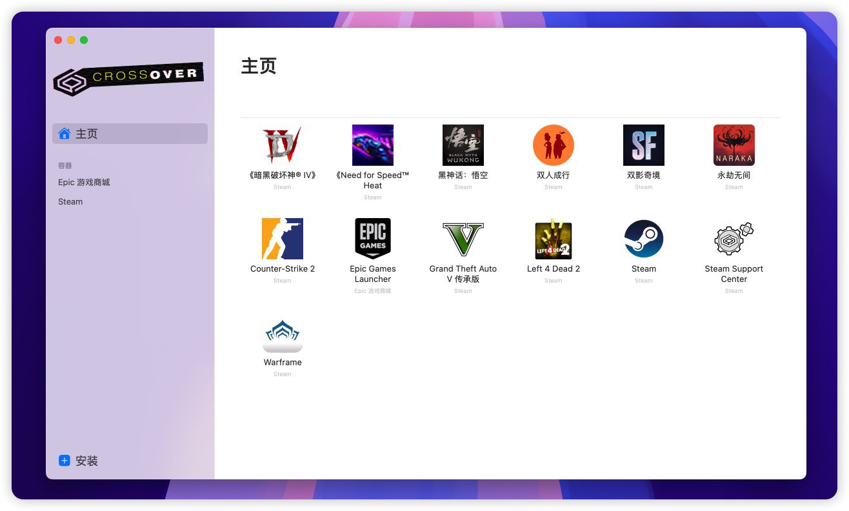
Task: Launch the Left 4 Dead 2 icon
Action: coord(554,239)
